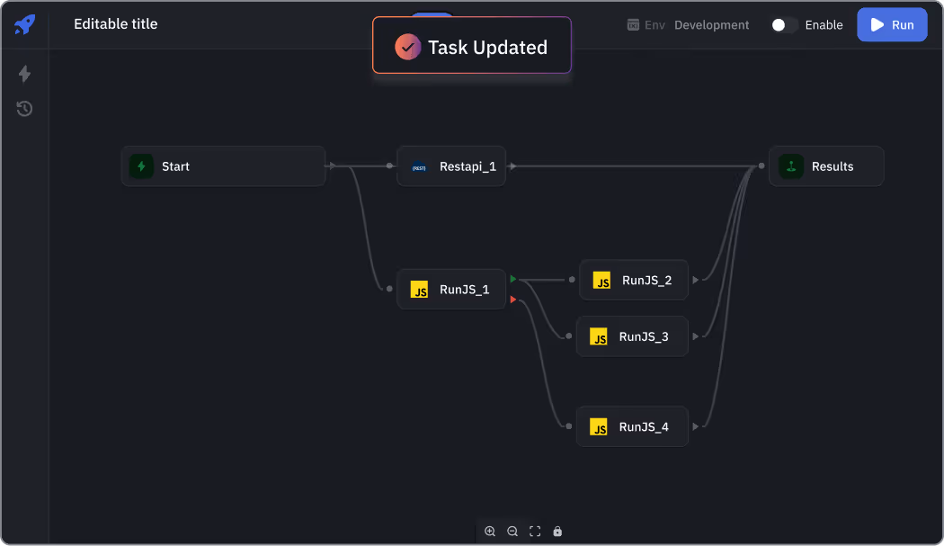Toggle the canvas lock icon
The image size is (944, 546).
[557, 532]
